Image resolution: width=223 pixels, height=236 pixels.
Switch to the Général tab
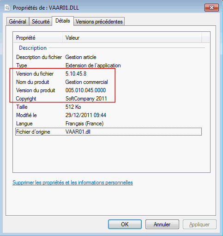click(x=18, y=22)
